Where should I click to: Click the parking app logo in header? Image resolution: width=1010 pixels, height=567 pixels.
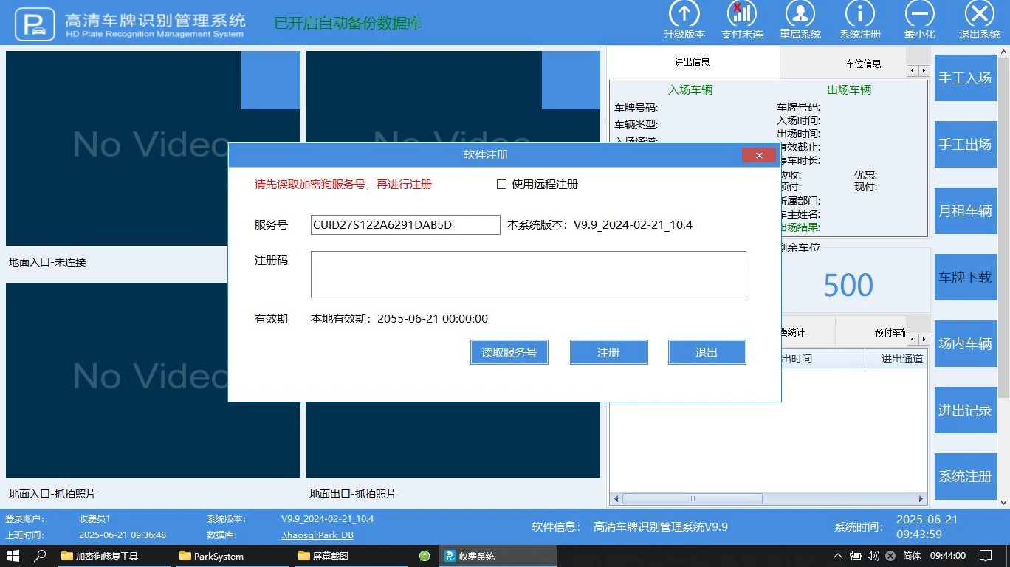click(x=35, y=23)
